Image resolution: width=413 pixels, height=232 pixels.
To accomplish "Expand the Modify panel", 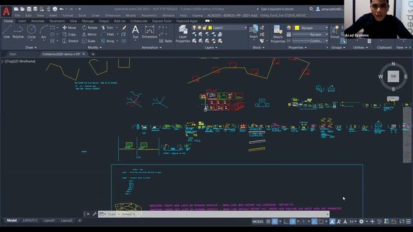I will [x=95, y=48].
